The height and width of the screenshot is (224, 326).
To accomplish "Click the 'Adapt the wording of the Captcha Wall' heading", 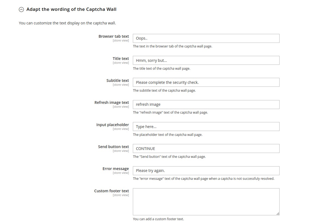I will [71, 9].
